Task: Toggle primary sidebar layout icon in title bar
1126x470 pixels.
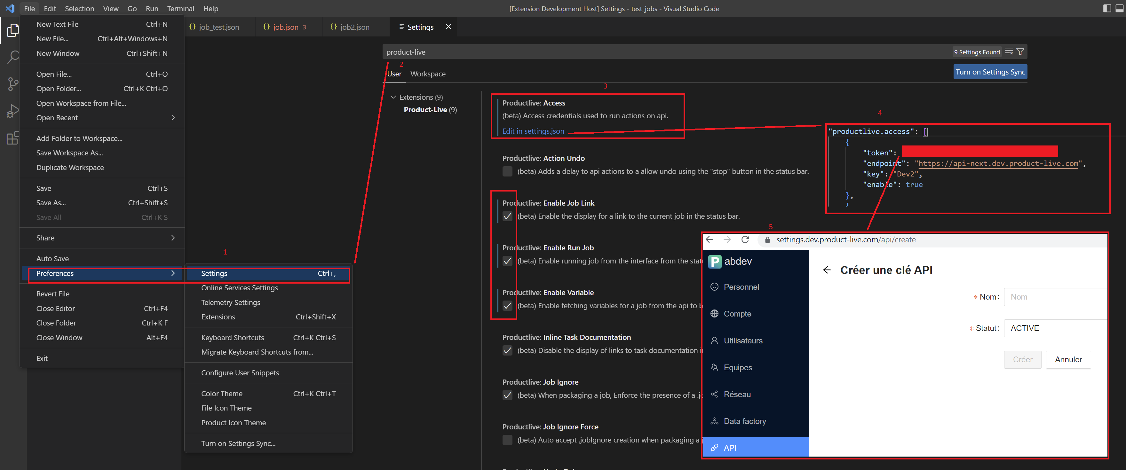Action: [x=1107, y=8]
